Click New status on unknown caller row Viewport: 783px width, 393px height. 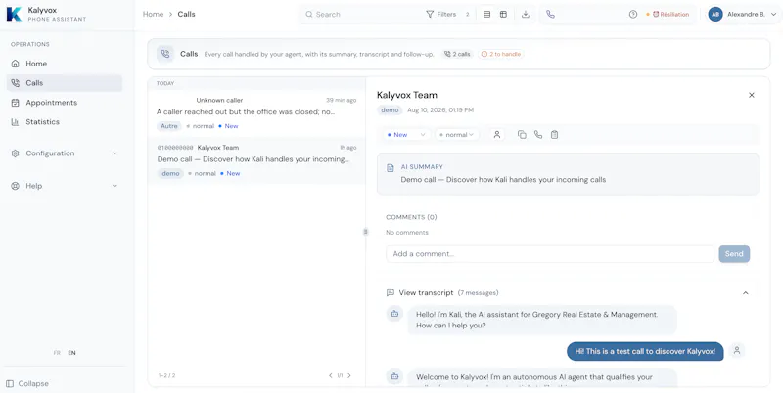coord(229,126)
